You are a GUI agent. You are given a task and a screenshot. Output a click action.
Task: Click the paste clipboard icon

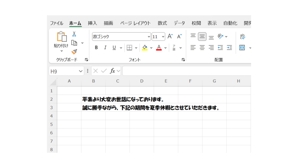61,37
